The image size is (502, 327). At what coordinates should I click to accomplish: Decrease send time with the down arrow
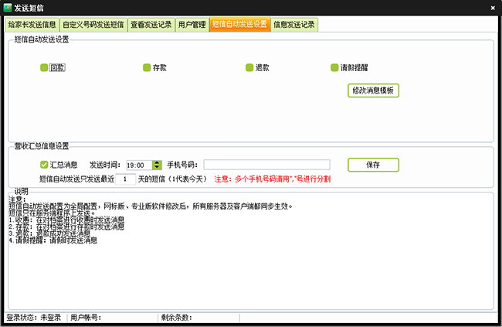[157, 168]
